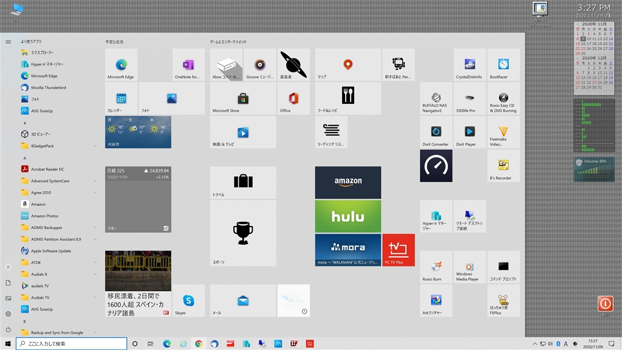Screen dimensions: 622x350
Task: Open the hulu tile
Action: pos(348,216)
